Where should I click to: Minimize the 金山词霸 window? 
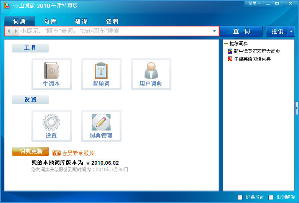tap(268, 3)
